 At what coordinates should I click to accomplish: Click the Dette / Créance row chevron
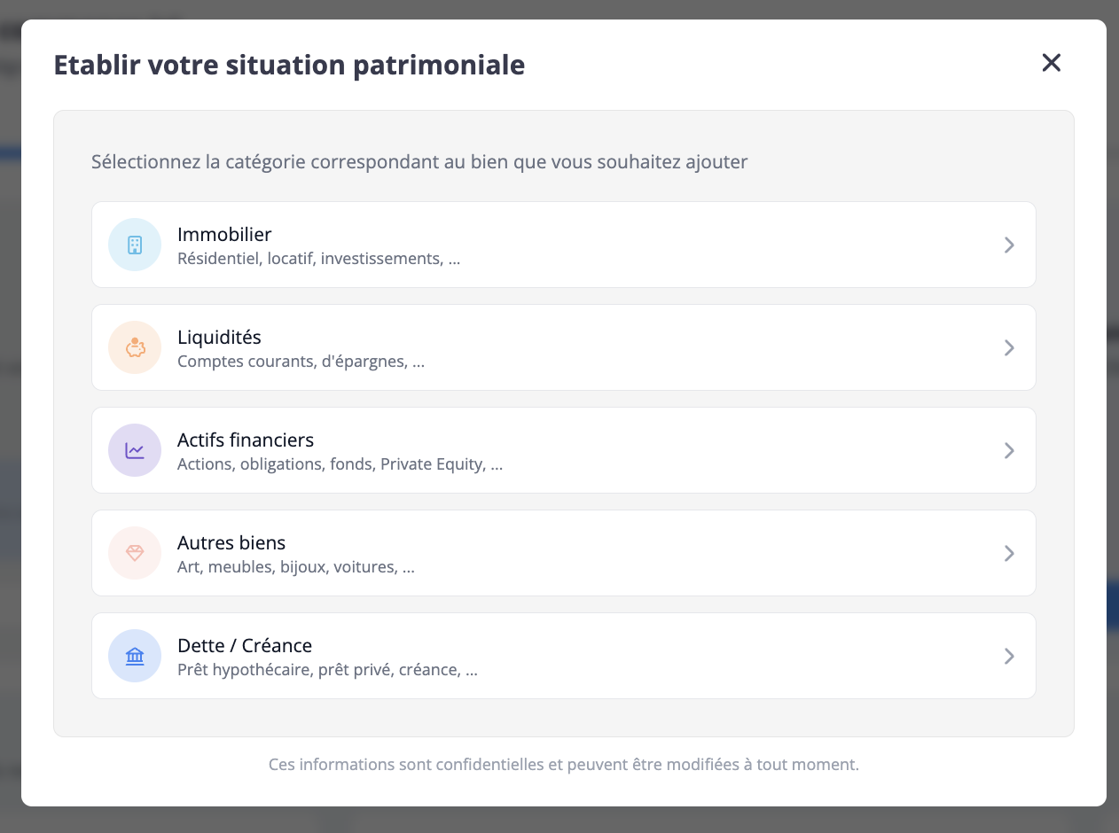[x=1009, y=656]
